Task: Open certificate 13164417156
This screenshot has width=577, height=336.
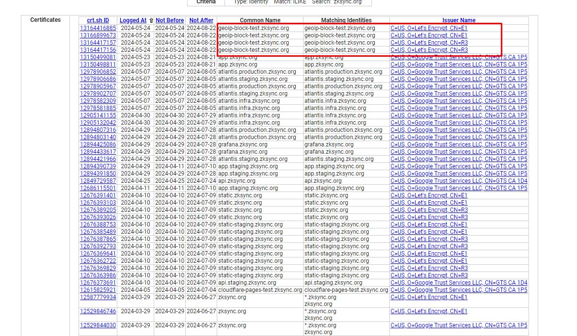Action: coord(98,49)
